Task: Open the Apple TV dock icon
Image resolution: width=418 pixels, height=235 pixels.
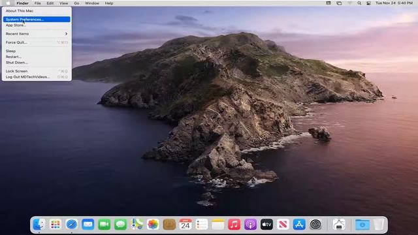Action: 266,225
